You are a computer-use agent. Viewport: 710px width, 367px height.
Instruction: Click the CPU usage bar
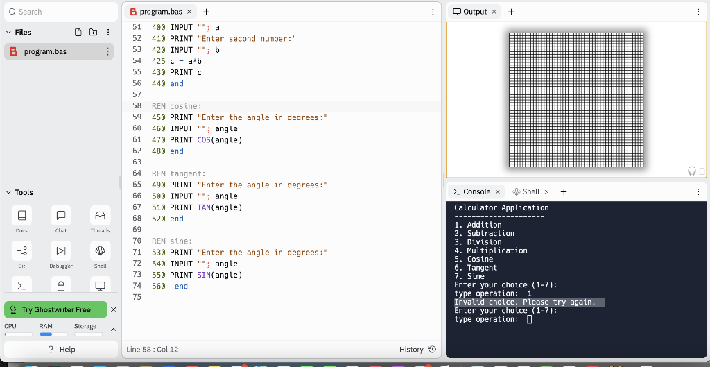pyautogui.click(x=19, y=334)
